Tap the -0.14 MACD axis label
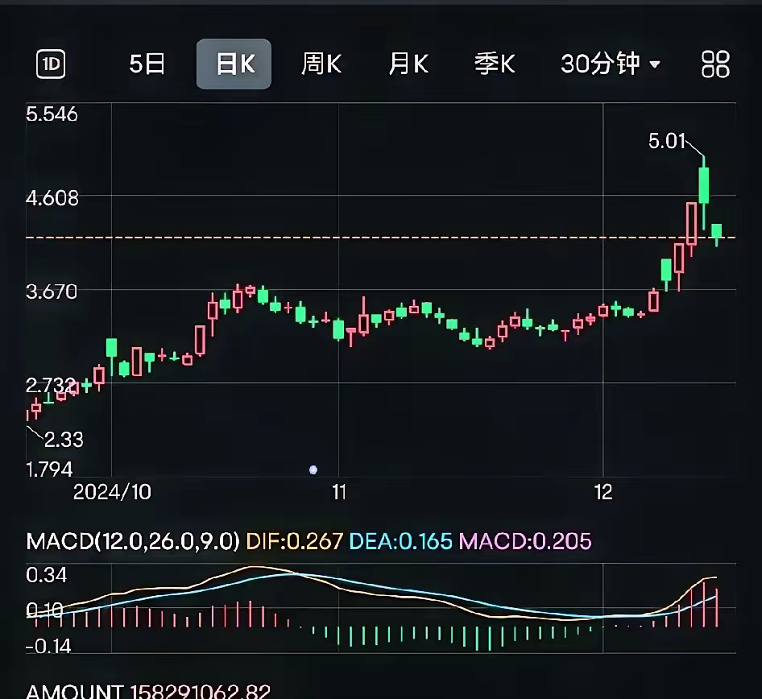Screen dimensions: 762x699 48,647
